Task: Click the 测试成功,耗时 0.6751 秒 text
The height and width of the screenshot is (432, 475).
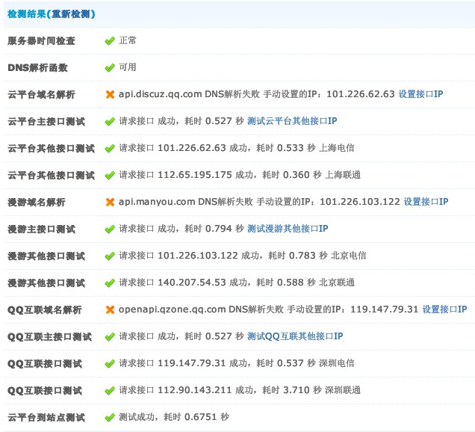Action: tap(174, 417)
